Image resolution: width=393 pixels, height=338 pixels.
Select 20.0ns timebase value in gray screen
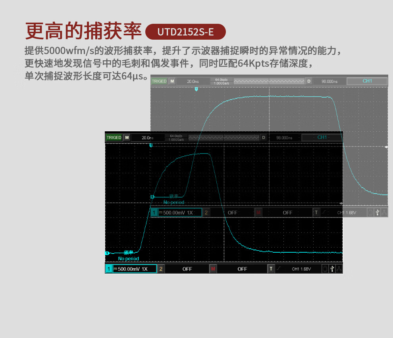click(193, 81)
